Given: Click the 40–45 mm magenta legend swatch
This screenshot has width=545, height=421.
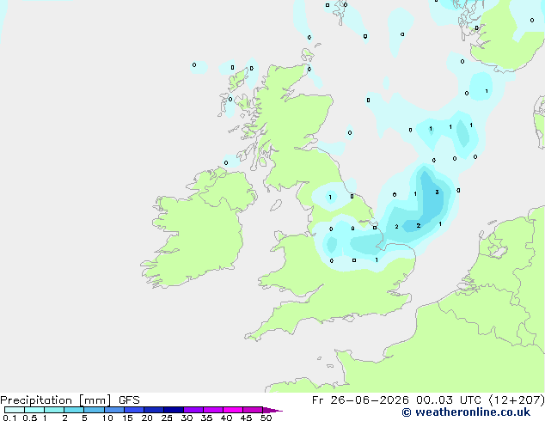Looking at the screenshot, I should click(x=233, y=410).
